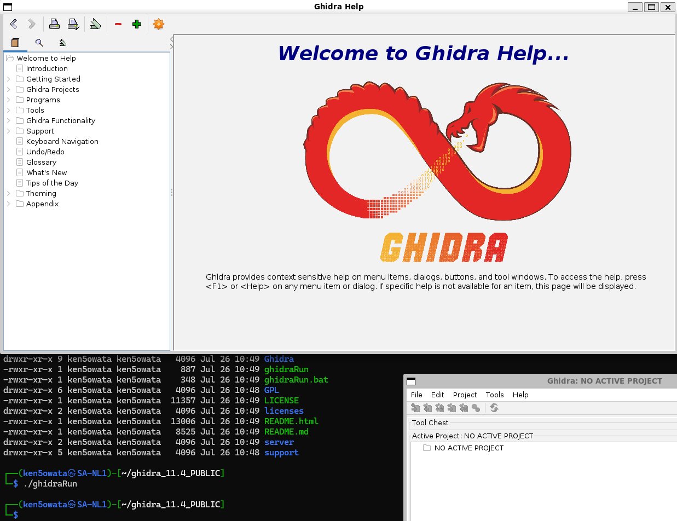Open the Introduction help page

(47, 68)
